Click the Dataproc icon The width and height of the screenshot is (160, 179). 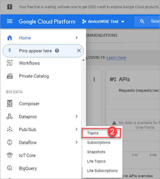(x=9, y=117)
